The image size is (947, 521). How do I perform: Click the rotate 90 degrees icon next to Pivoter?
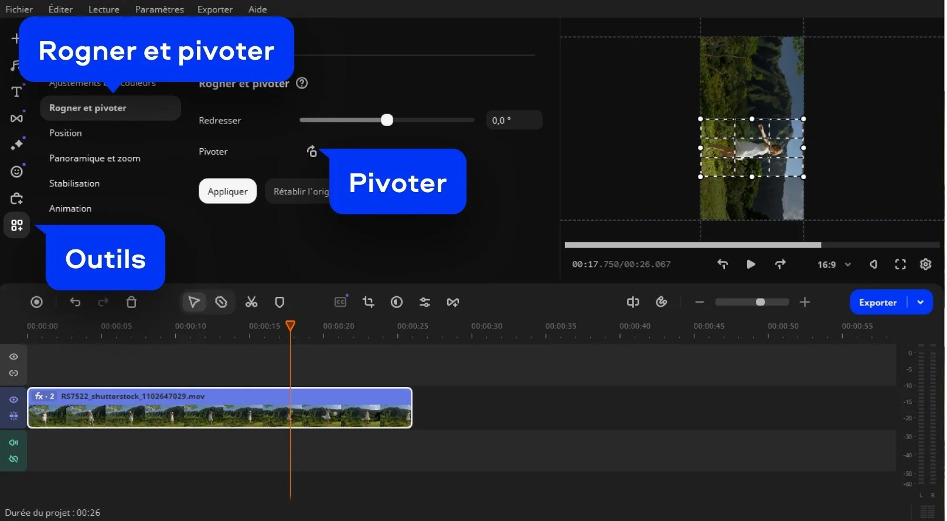[x=312, y=152]
